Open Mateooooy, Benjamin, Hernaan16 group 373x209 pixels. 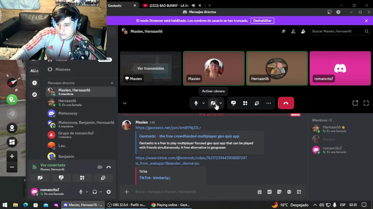tap(81, 124)
